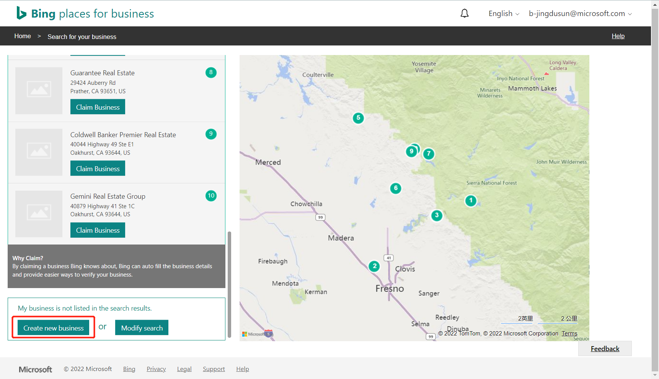Open the Privacy footer link
Image resolution: width=659 pixels, height=379 pixels.
pyautogui.click(x=156, y=369)
